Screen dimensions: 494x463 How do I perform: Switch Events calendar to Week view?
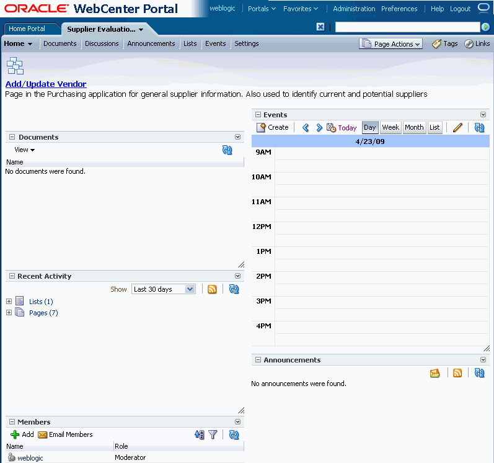pyautogui.click(x=390, y=127)
